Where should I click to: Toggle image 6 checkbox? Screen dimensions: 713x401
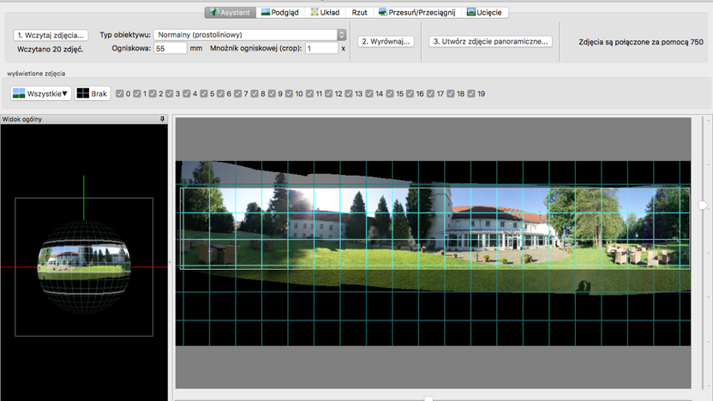221,93
